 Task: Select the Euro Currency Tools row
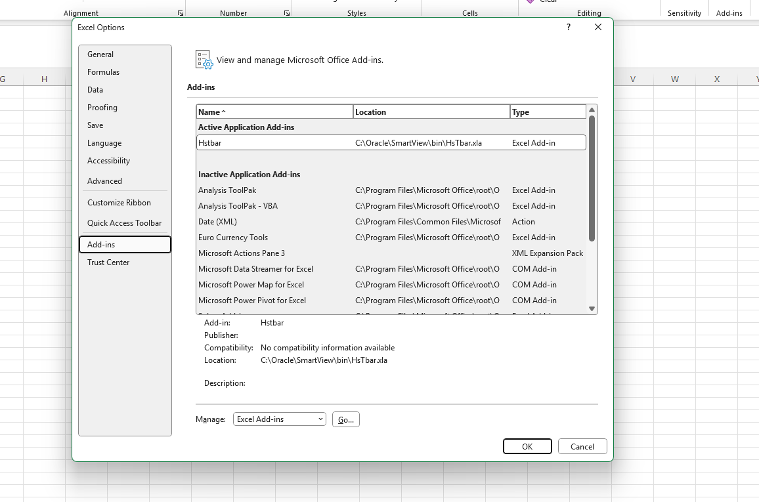[x=391, y=238]
